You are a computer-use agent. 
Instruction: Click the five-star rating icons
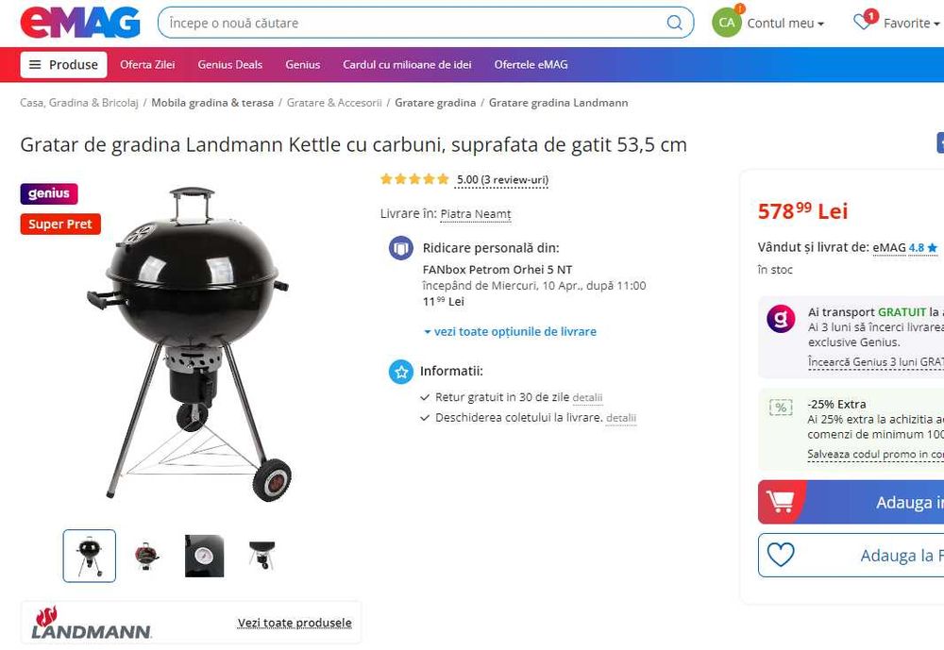414,179
